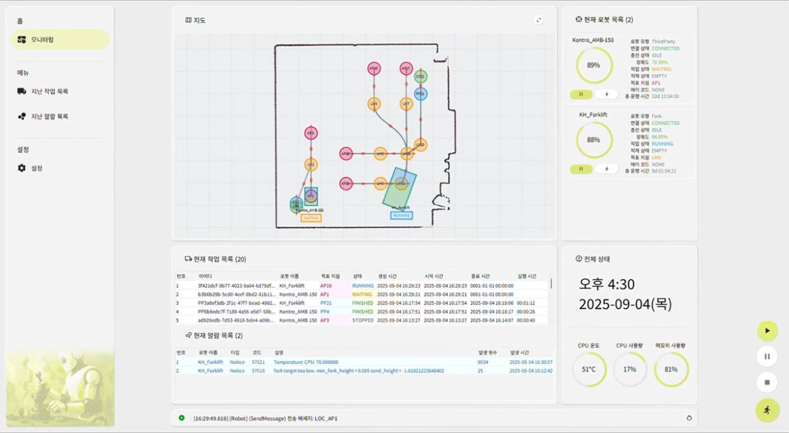Click the green status indicator in message bar
Image resolution: width=789 pixels, height=433 pixels.
pos(181,418)
